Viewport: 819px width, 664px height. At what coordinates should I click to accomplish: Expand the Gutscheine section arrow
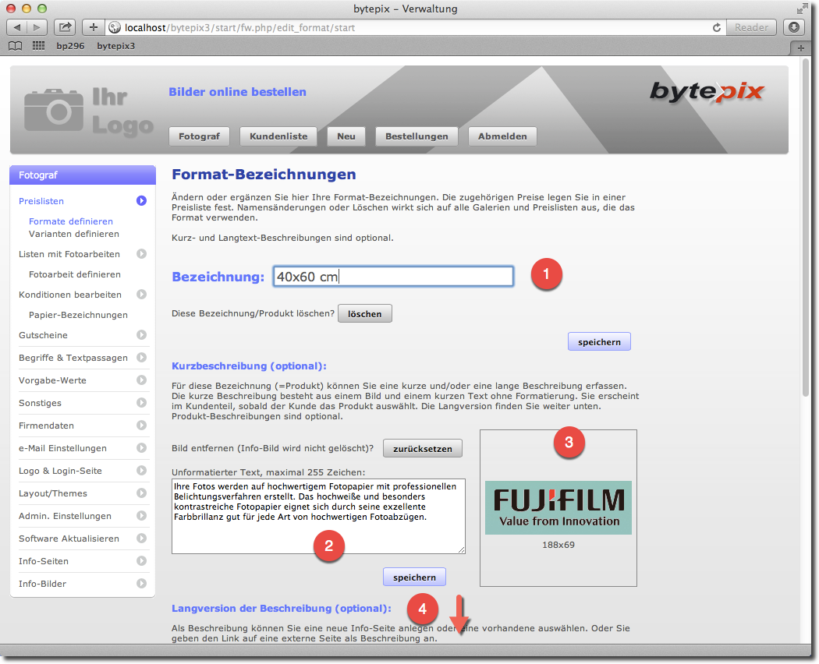pyautogui.click(x=141, y=334)
